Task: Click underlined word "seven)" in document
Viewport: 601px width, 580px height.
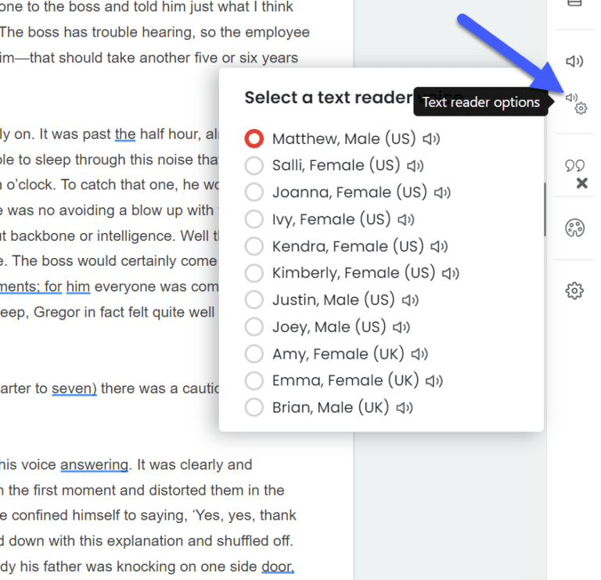Action: [74, 388]
